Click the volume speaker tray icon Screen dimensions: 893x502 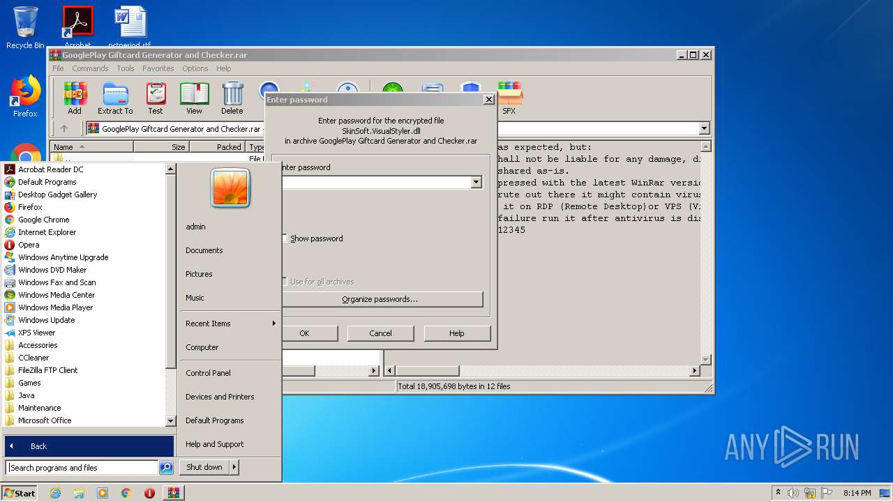pyautogui.click(x=793, y=493)
